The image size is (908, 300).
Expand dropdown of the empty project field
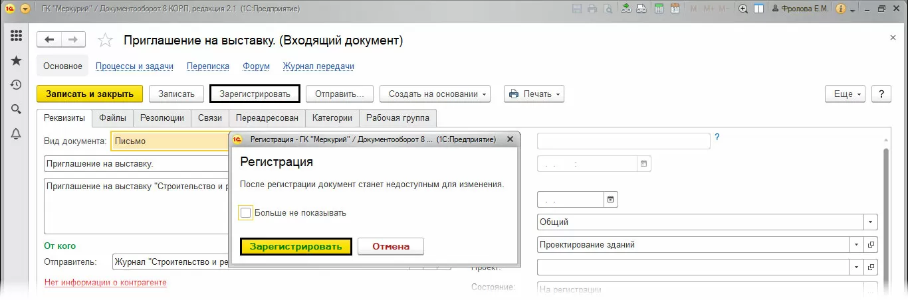(x=857, y=267)
